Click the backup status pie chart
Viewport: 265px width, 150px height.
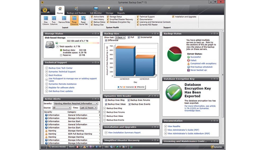click(174, 54)
